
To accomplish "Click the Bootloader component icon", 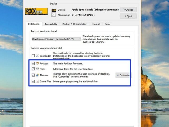I will tap(37, 56).
